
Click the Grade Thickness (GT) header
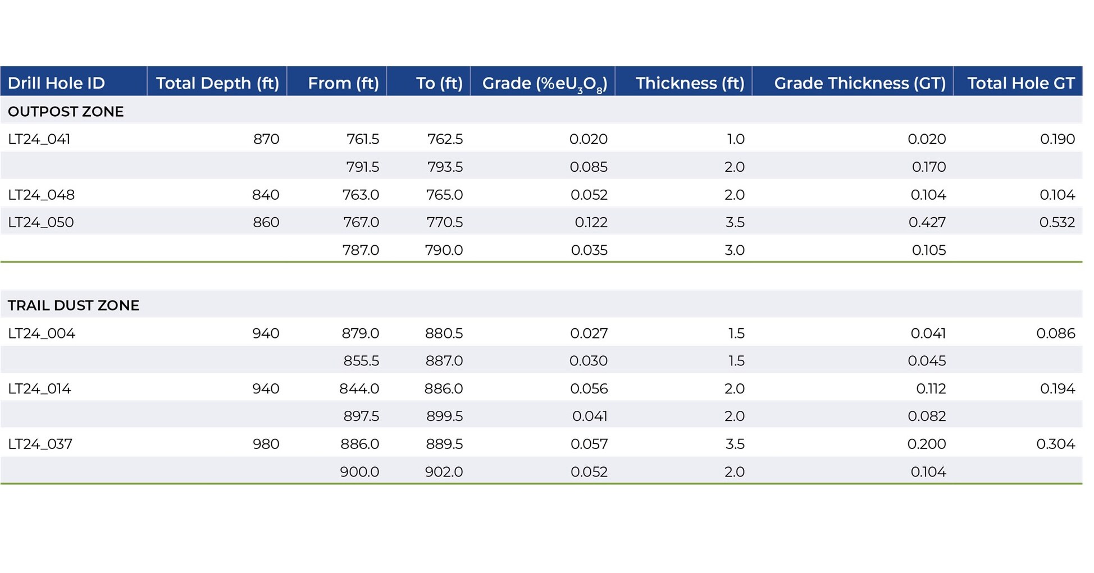click(x=859, y=83)
